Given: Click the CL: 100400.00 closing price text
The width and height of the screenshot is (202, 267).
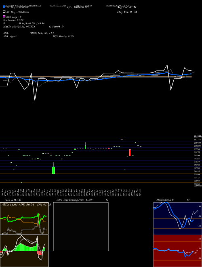Looking at the screenshot, I should click(x=78, y=7).
